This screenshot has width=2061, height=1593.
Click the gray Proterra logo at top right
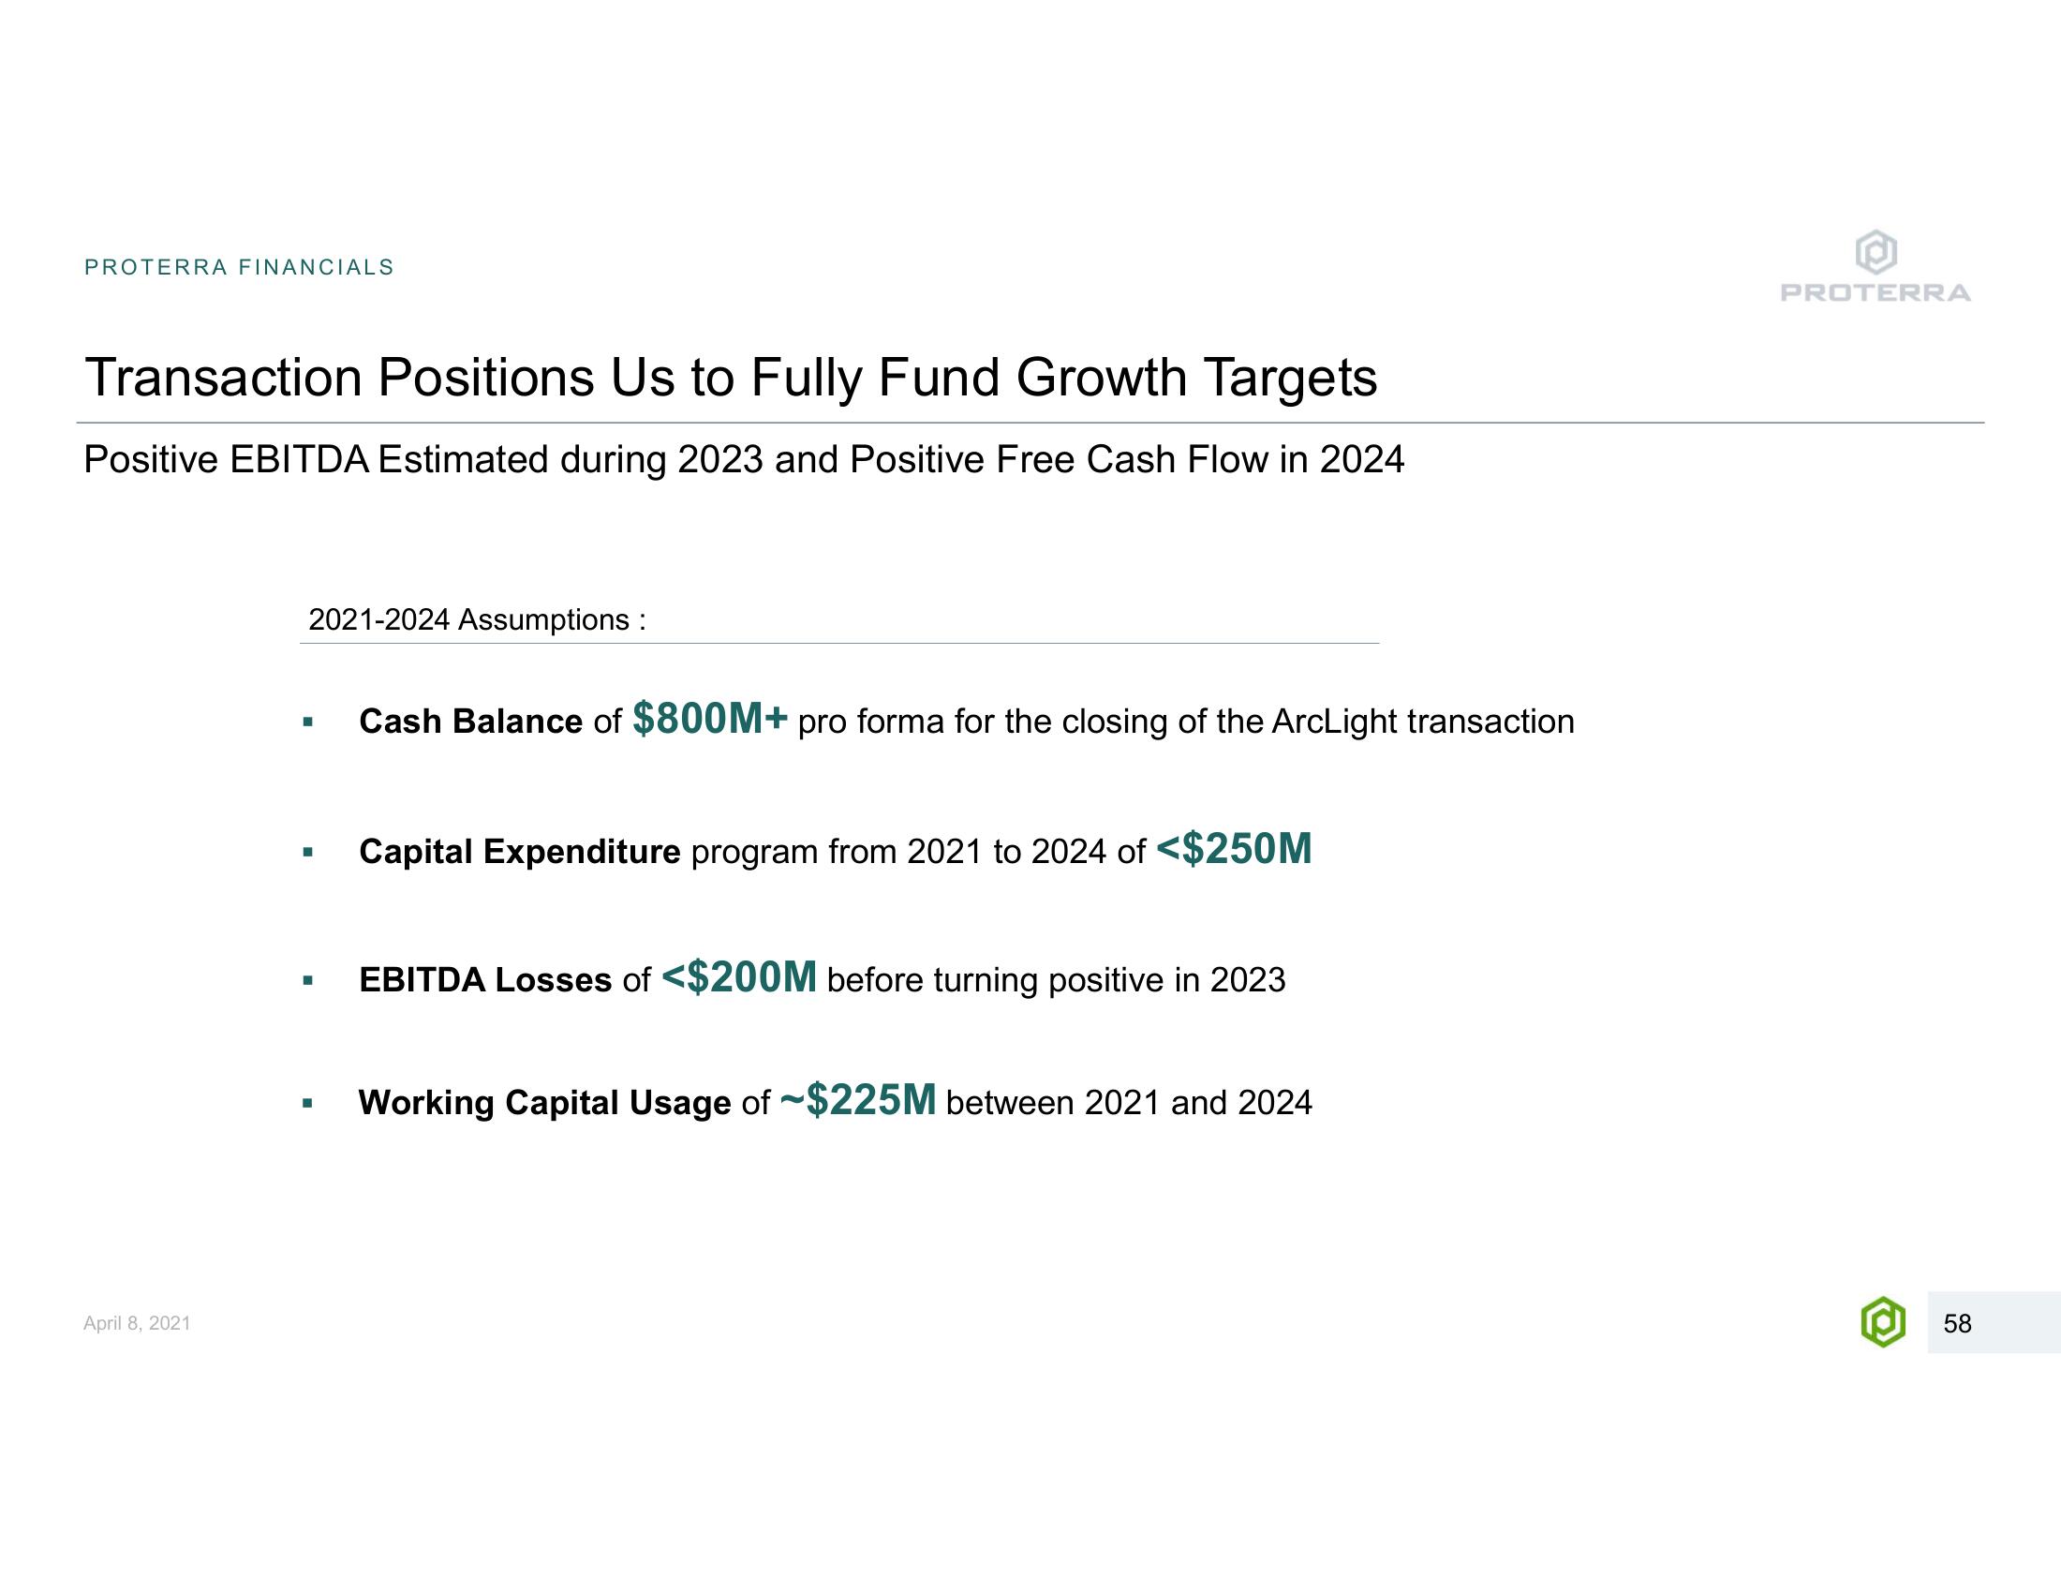pos(1876,266)
